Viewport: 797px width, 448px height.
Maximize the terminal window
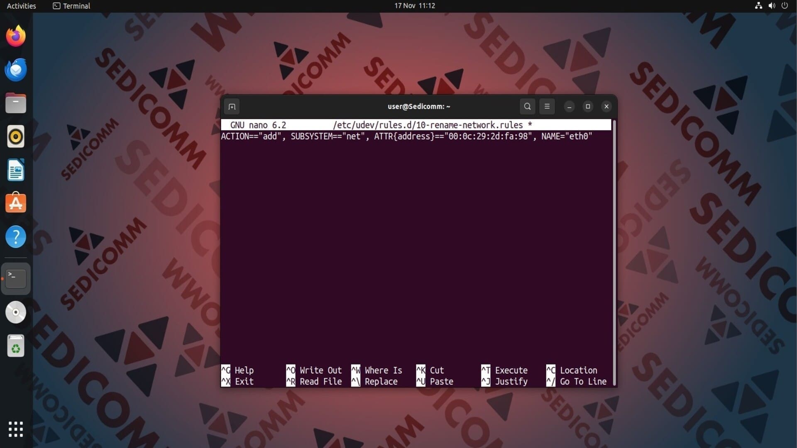coord(588,107)
